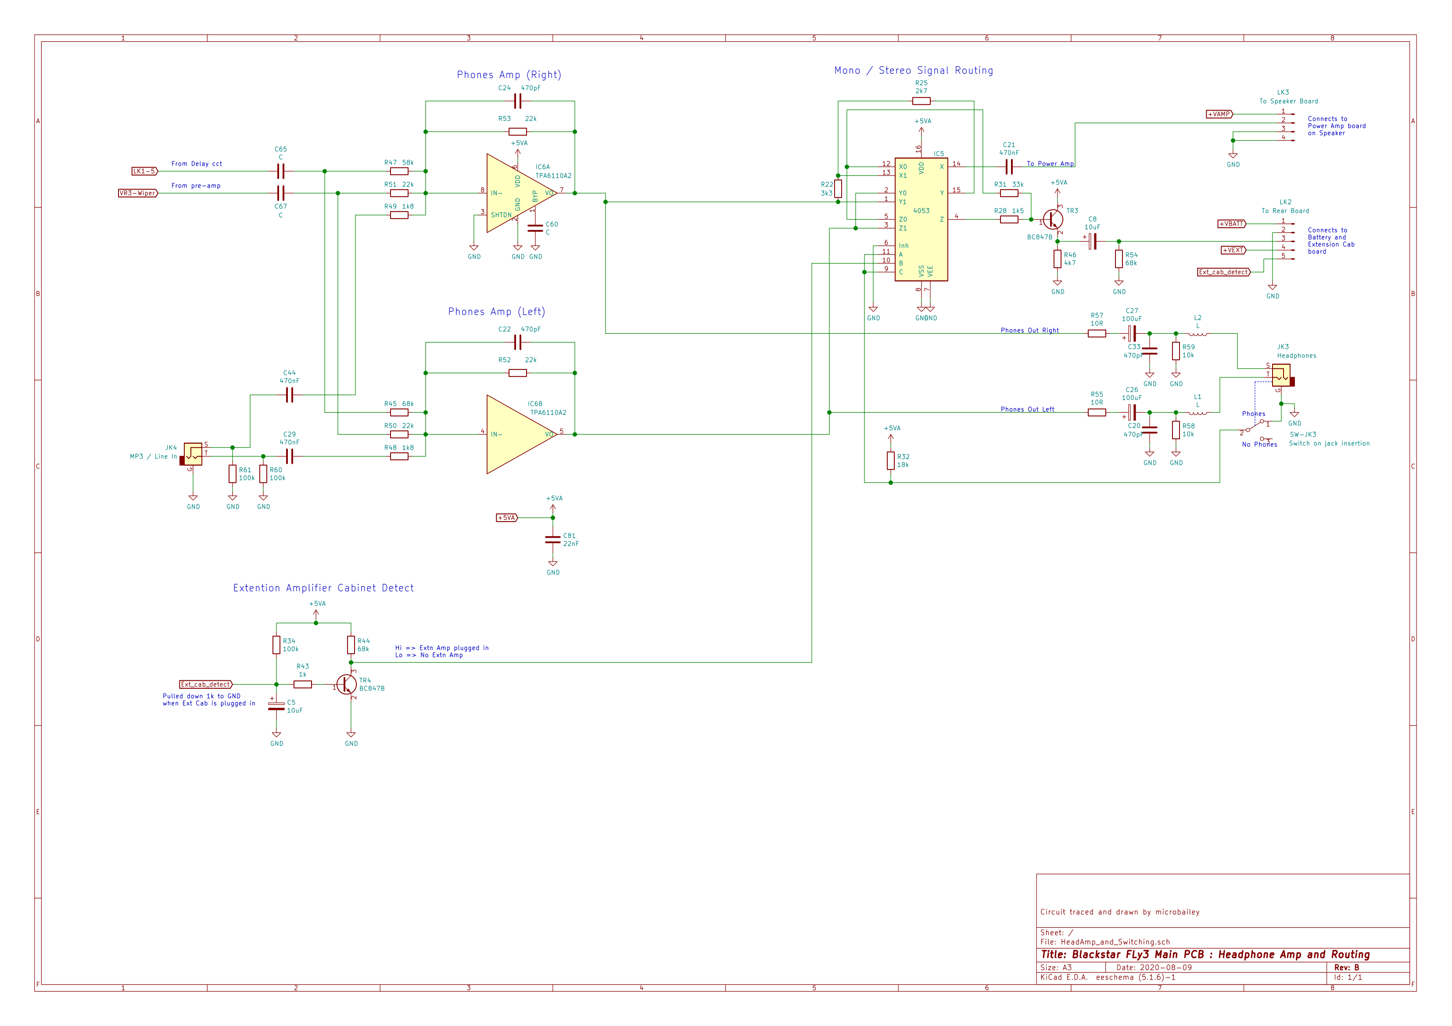Select the LK1-5 input label
Image resolution: width=1452 pixels, height=1026 pixels.
pyautogui.click(x=145, y=172)
